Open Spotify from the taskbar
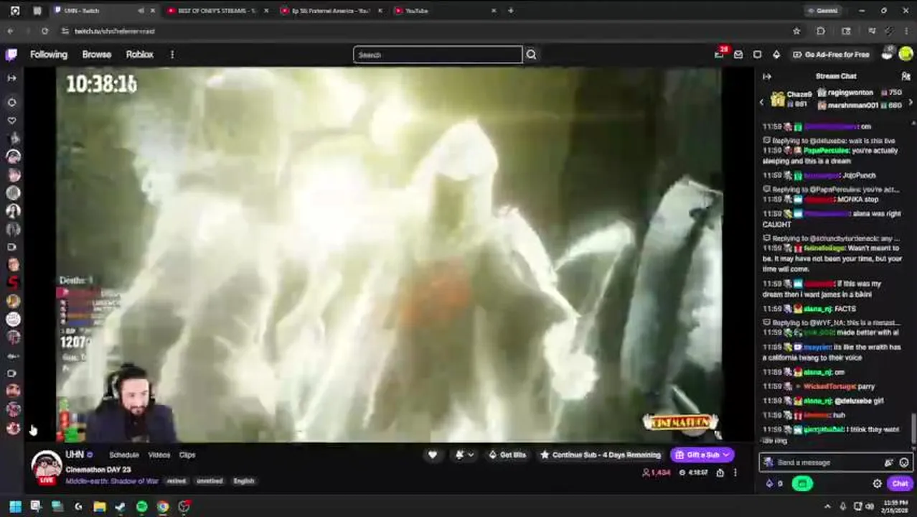This screenshot has height=517, width=917. (x=142, y=507)
